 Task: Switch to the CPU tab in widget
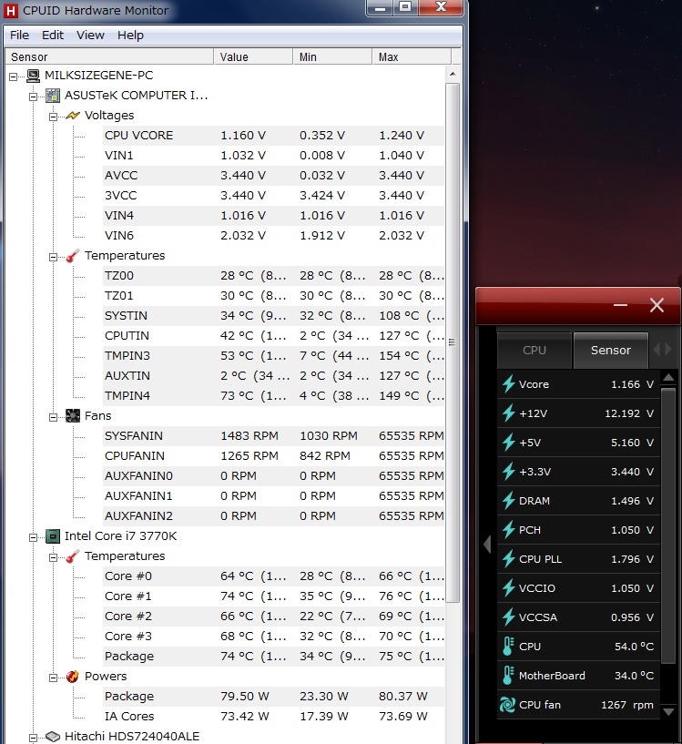(x=534, y=350)
